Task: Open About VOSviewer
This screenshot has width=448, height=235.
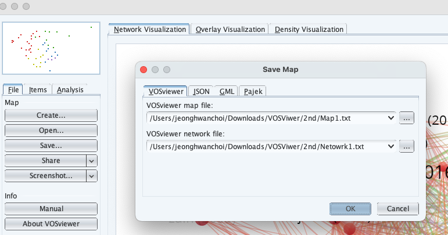Action: [51, 224]
